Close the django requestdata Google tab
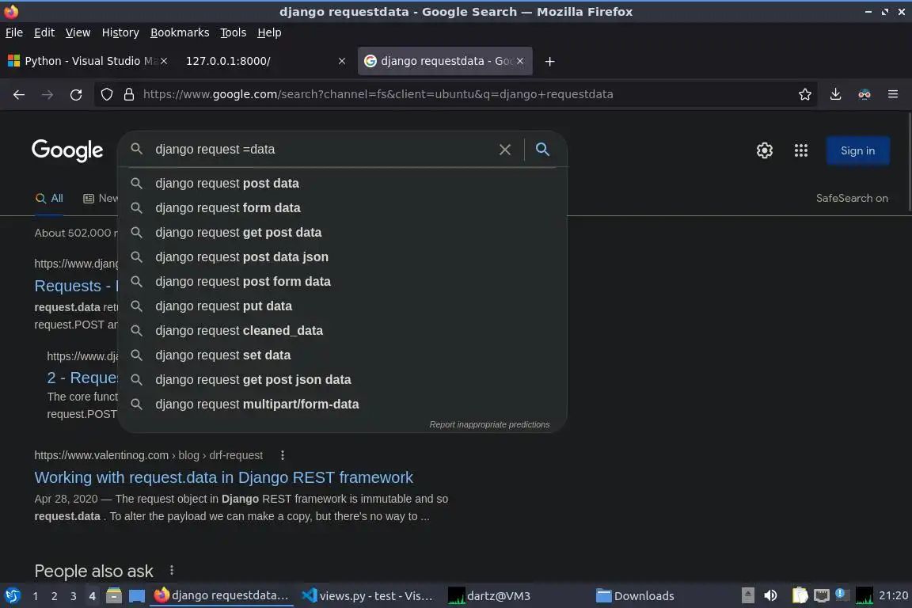912x608 pixels. 520,61
